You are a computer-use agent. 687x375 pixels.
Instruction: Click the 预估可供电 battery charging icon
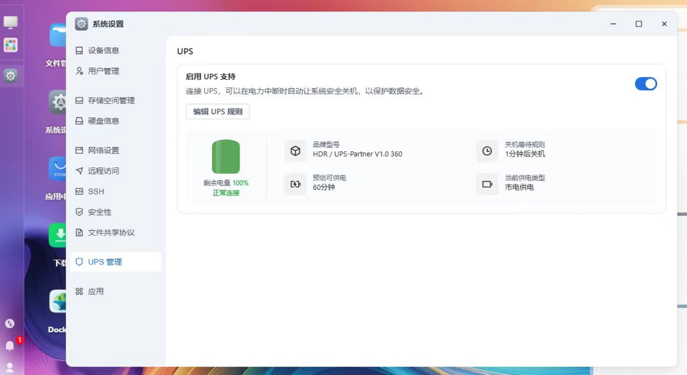(x=295, y=184)
